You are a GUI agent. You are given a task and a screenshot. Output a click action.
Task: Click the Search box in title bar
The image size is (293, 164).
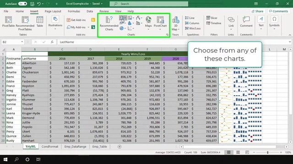pos(149,4)
